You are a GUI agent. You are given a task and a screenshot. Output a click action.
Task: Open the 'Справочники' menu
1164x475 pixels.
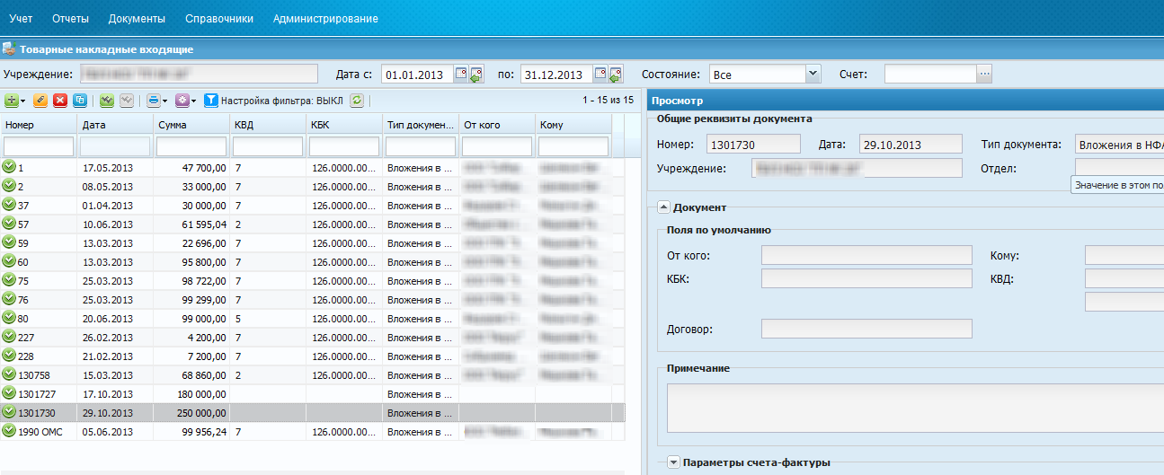point(219,19)
